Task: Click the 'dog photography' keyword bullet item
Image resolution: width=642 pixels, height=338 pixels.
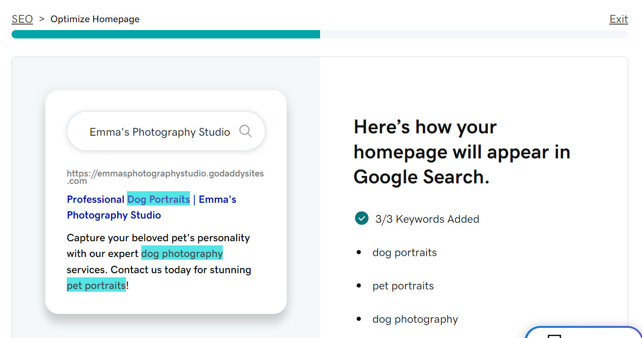Action: coord(415,319)
